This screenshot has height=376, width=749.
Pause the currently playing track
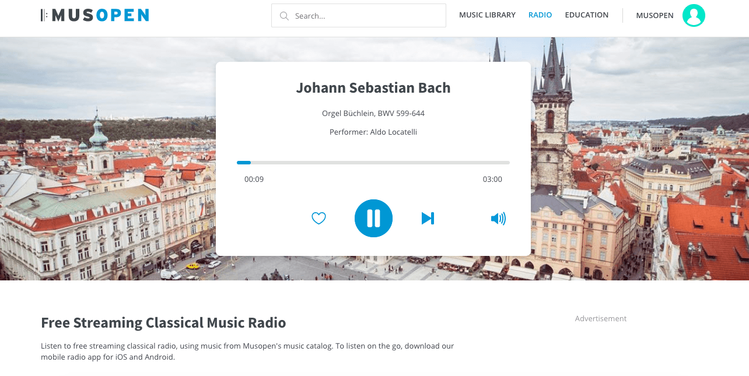click(x=373, y=218)
